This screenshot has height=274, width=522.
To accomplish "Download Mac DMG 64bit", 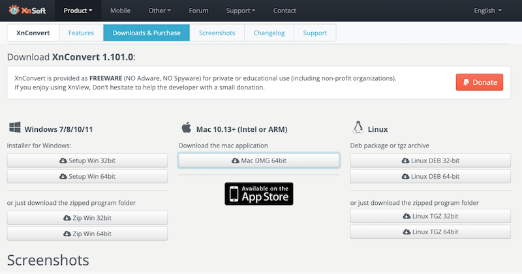I will tap(259, 160).
